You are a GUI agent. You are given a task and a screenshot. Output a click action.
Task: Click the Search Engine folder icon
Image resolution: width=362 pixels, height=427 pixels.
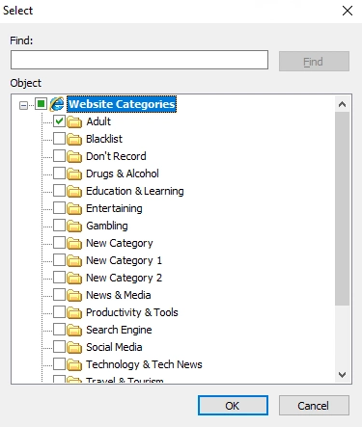(x=74, y=330)
